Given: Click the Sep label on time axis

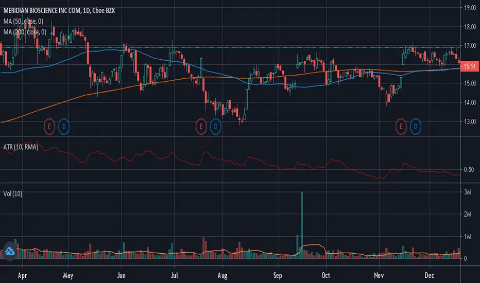Looking at the screenshot, I should (x=278, y=276).
